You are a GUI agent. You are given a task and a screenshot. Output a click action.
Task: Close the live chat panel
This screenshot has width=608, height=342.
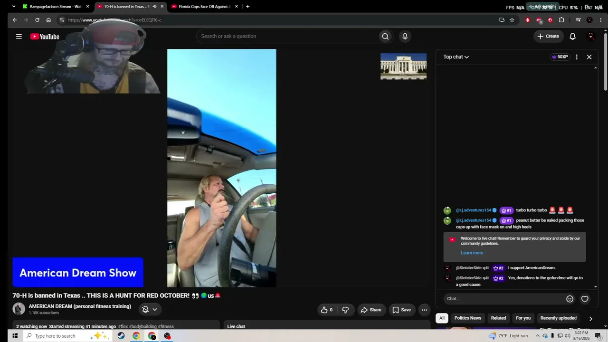coord(589,57)
